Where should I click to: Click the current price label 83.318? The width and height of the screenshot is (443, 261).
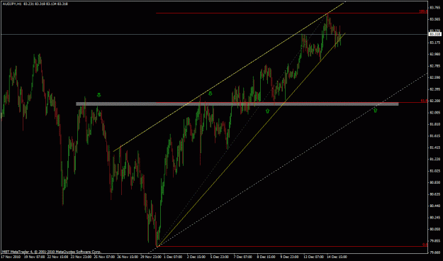click(x=434, y=34)
